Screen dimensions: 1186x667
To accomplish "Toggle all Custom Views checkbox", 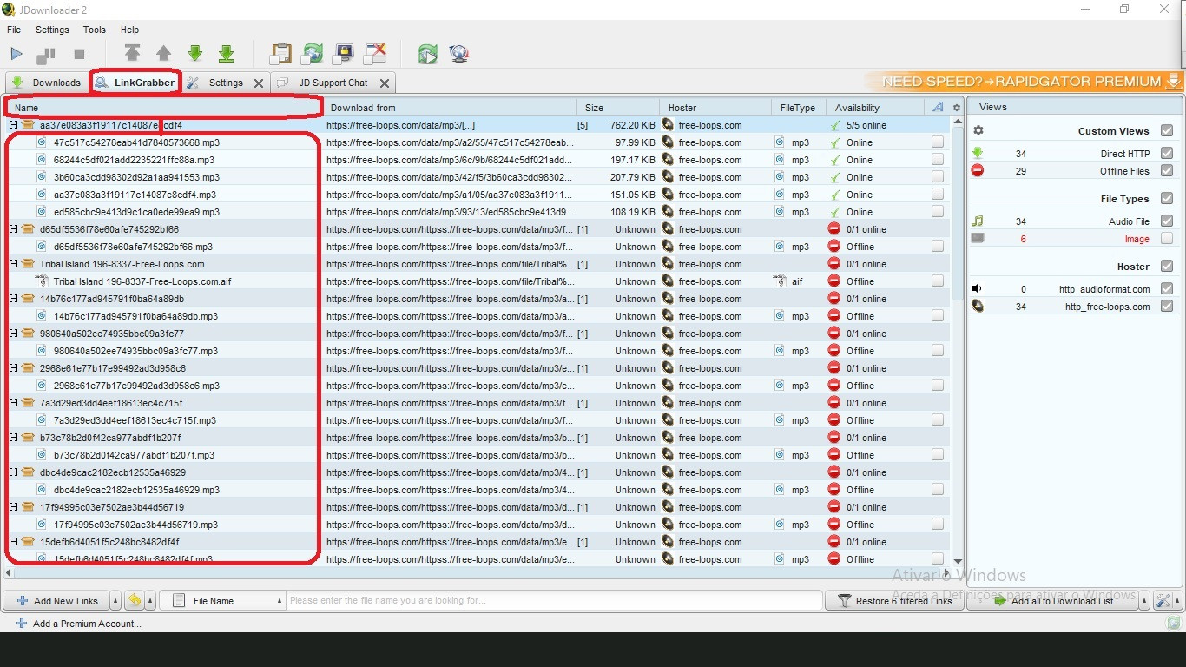I will (x=1167, y=130).
